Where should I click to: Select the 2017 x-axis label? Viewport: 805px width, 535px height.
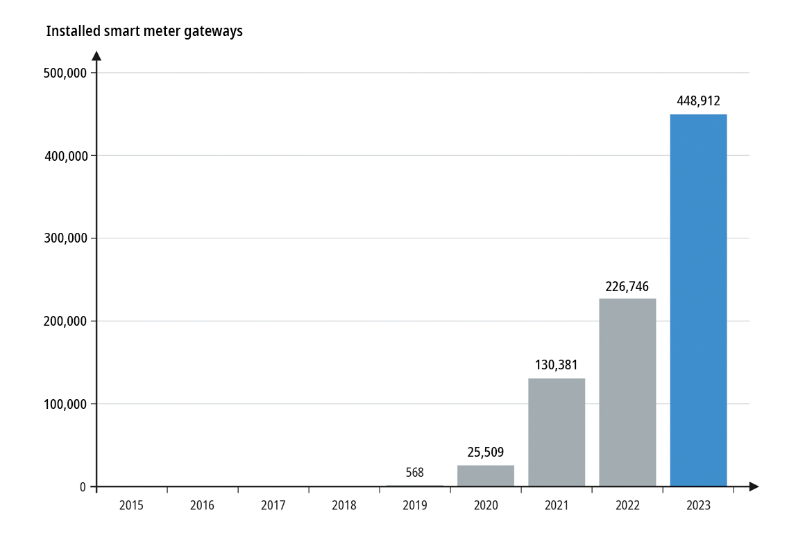click(x=273, y=506)
